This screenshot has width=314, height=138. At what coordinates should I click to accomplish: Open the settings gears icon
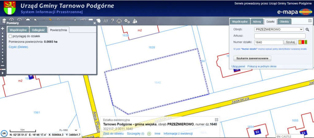[127, 21]
